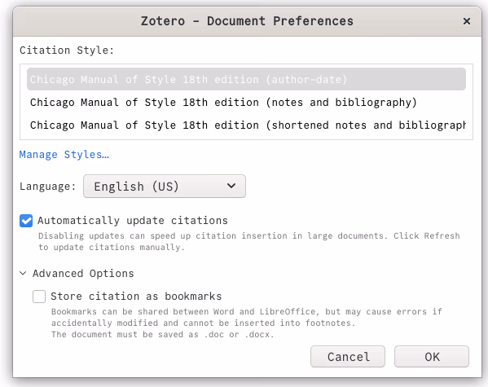
Task: Confirm preferences with OK button
Action: click(x=432, y=357)
